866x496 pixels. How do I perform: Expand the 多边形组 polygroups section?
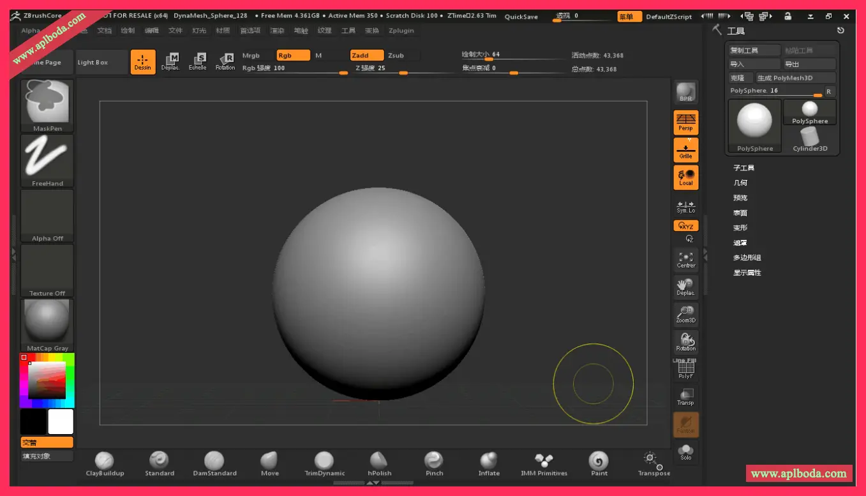pos(747,258)
